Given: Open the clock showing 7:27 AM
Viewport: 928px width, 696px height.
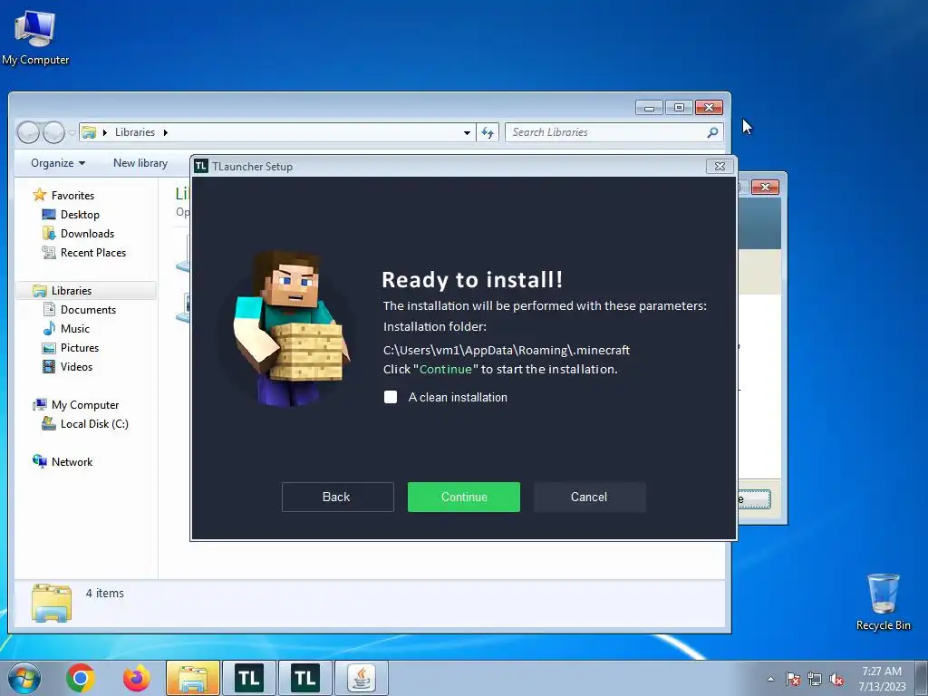Looking at the screenshot, I should point(882,678).
